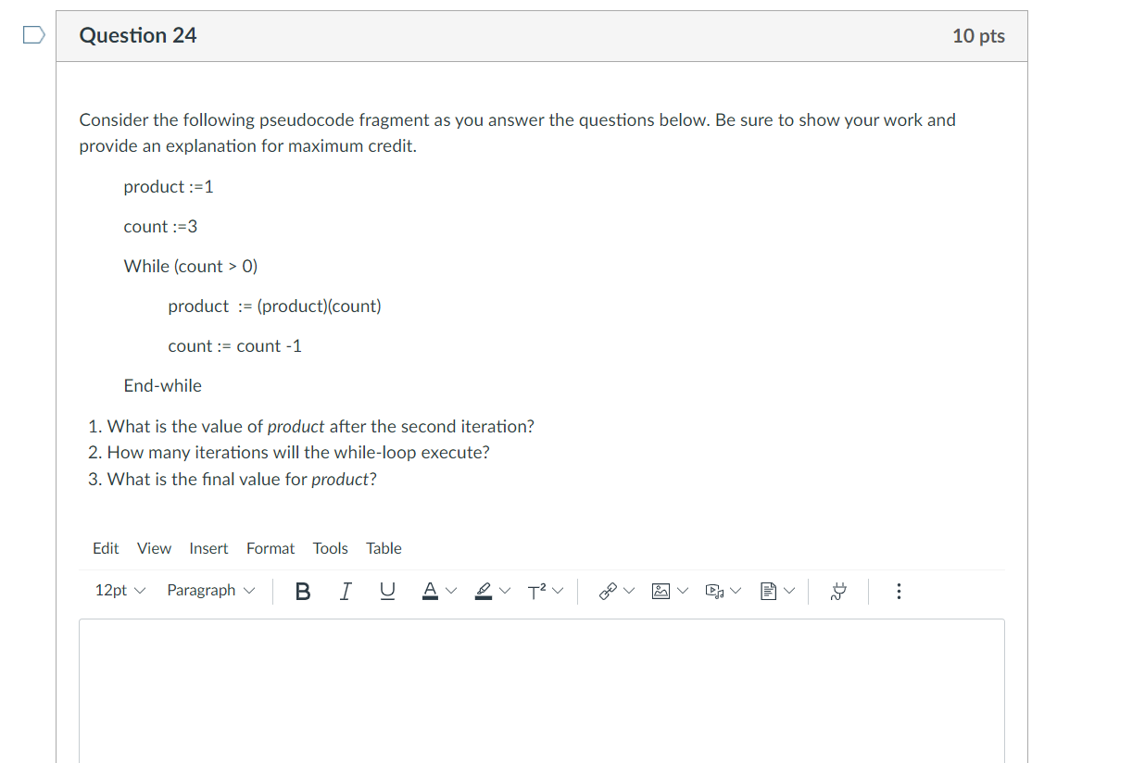Expand the highlighter color dropdown arrow
Image resolution: width=1145 pixels, height=763 pixels.
[506, 591]
